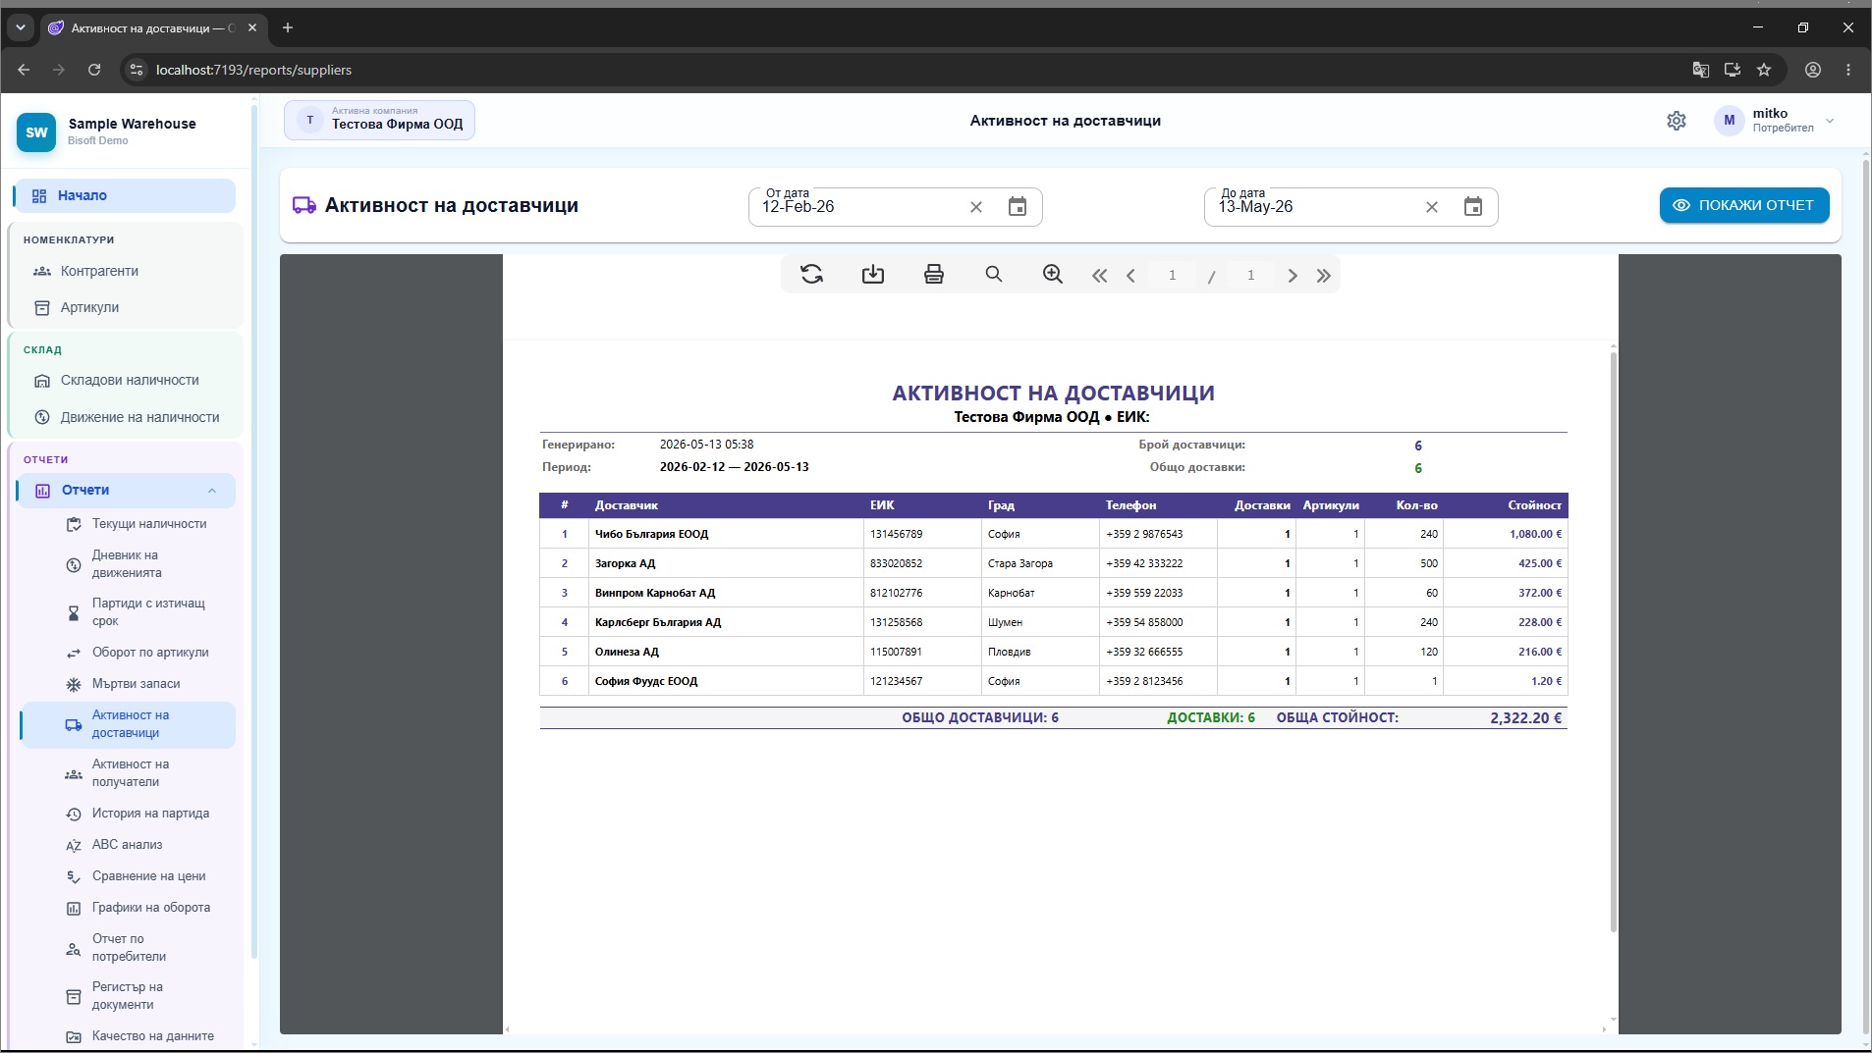Go to the previous report page
1872x1053 pixels.
point(1131,276)
